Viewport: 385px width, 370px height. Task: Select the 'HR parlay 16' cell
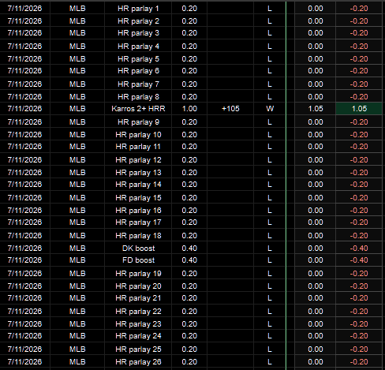coord(138,211)
